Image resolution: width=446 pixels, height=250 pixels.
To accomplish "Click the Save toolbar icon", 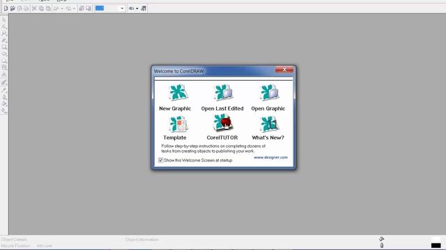I will coord(20,8).
